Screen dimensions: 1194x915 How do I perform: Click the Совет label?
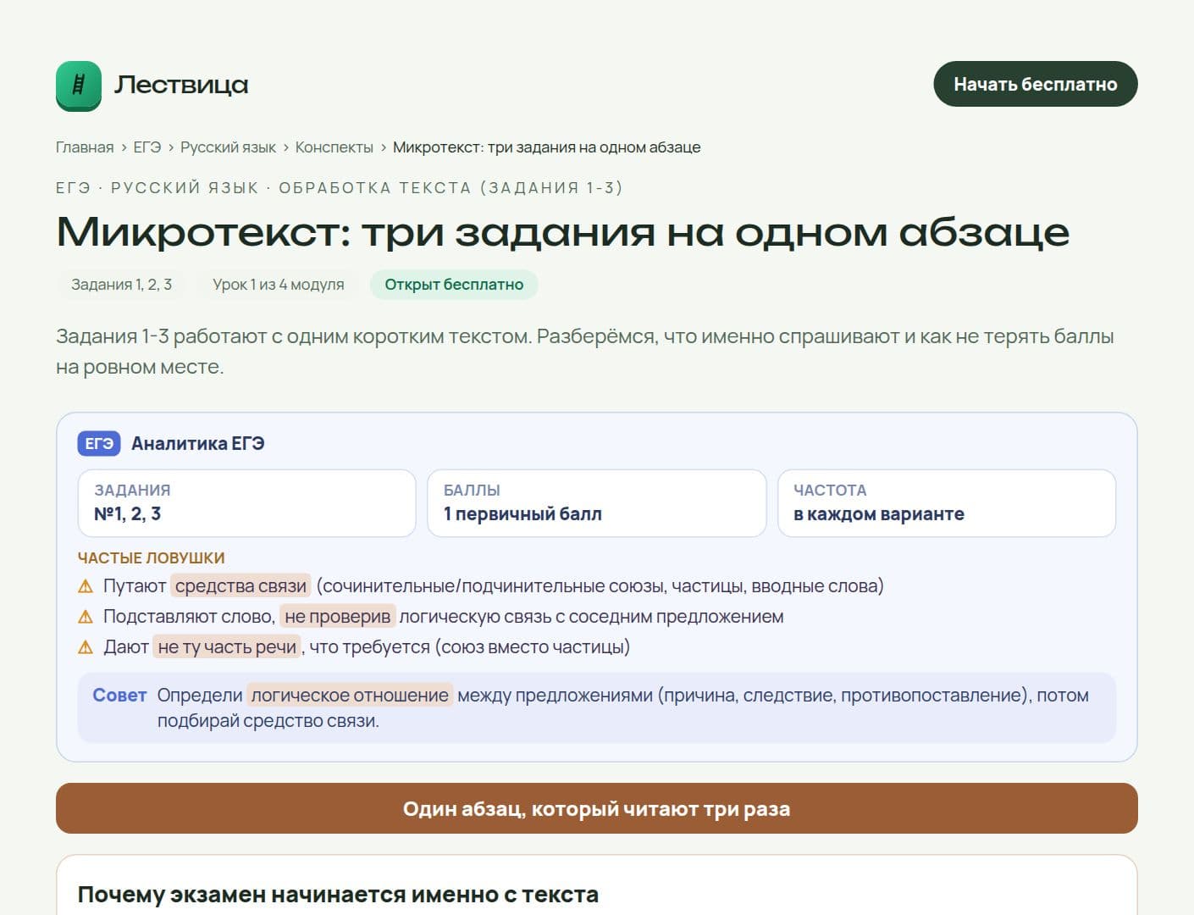(x=119, y=695)
